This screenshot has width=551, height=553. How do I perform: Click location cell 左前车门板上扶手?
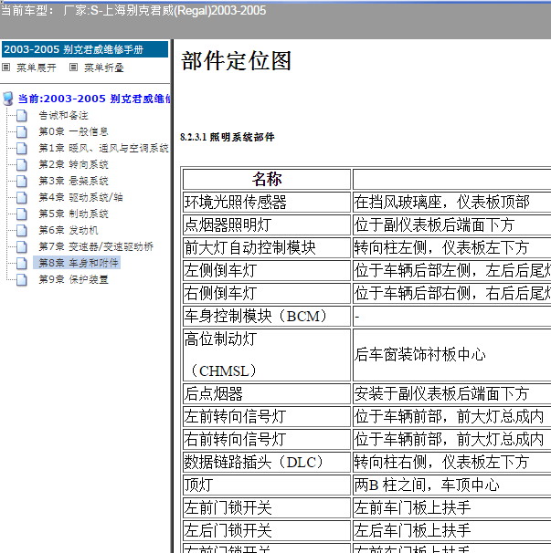tap(451, 508)
